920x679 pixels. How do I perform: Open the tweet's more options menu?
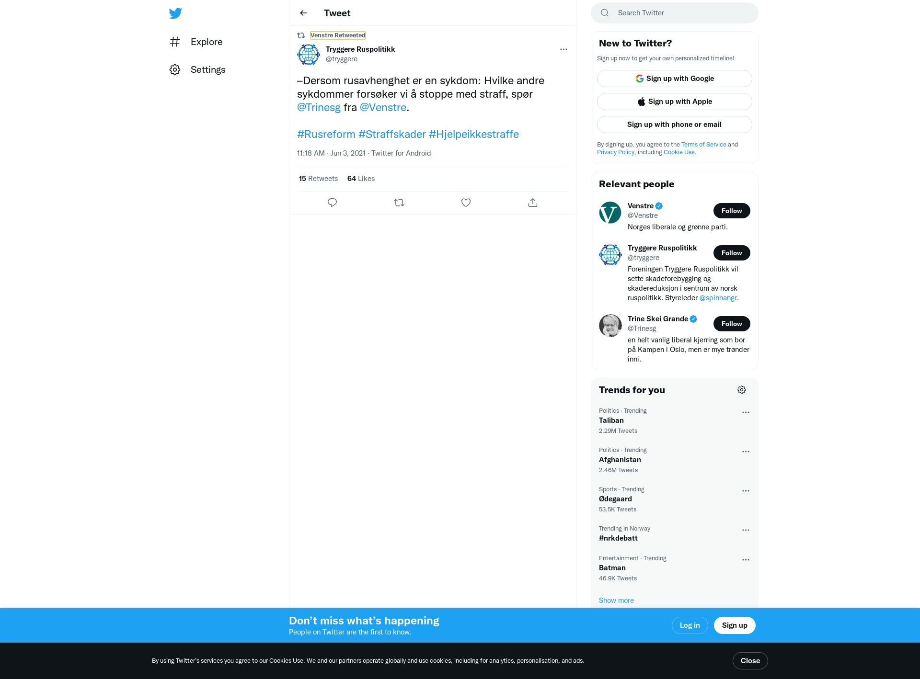pyautogui.click(x=563, y=49)
